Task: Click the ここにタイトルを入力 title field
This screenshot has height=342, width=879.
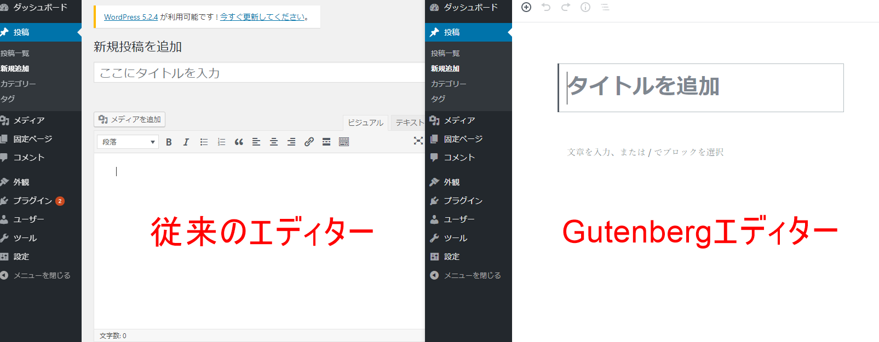Action: click(x=258, y=73)
